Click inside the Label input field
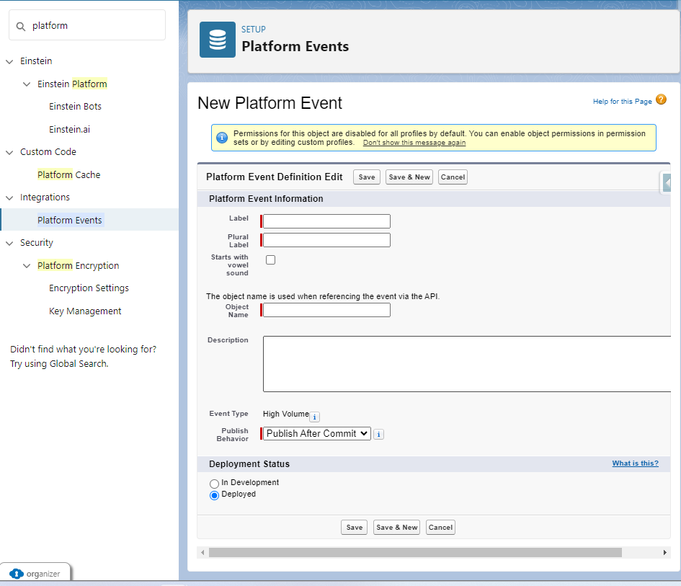The width and height of the screenshot is (681, 586). pos(325,221)
